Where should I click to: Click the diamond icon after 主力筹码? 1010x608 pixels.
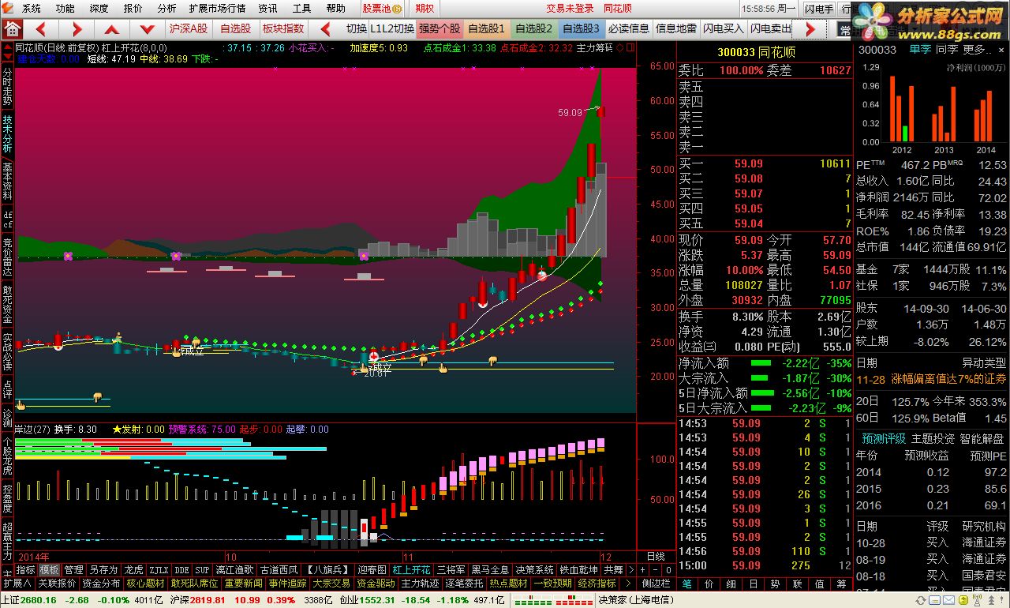coord(619,48)
